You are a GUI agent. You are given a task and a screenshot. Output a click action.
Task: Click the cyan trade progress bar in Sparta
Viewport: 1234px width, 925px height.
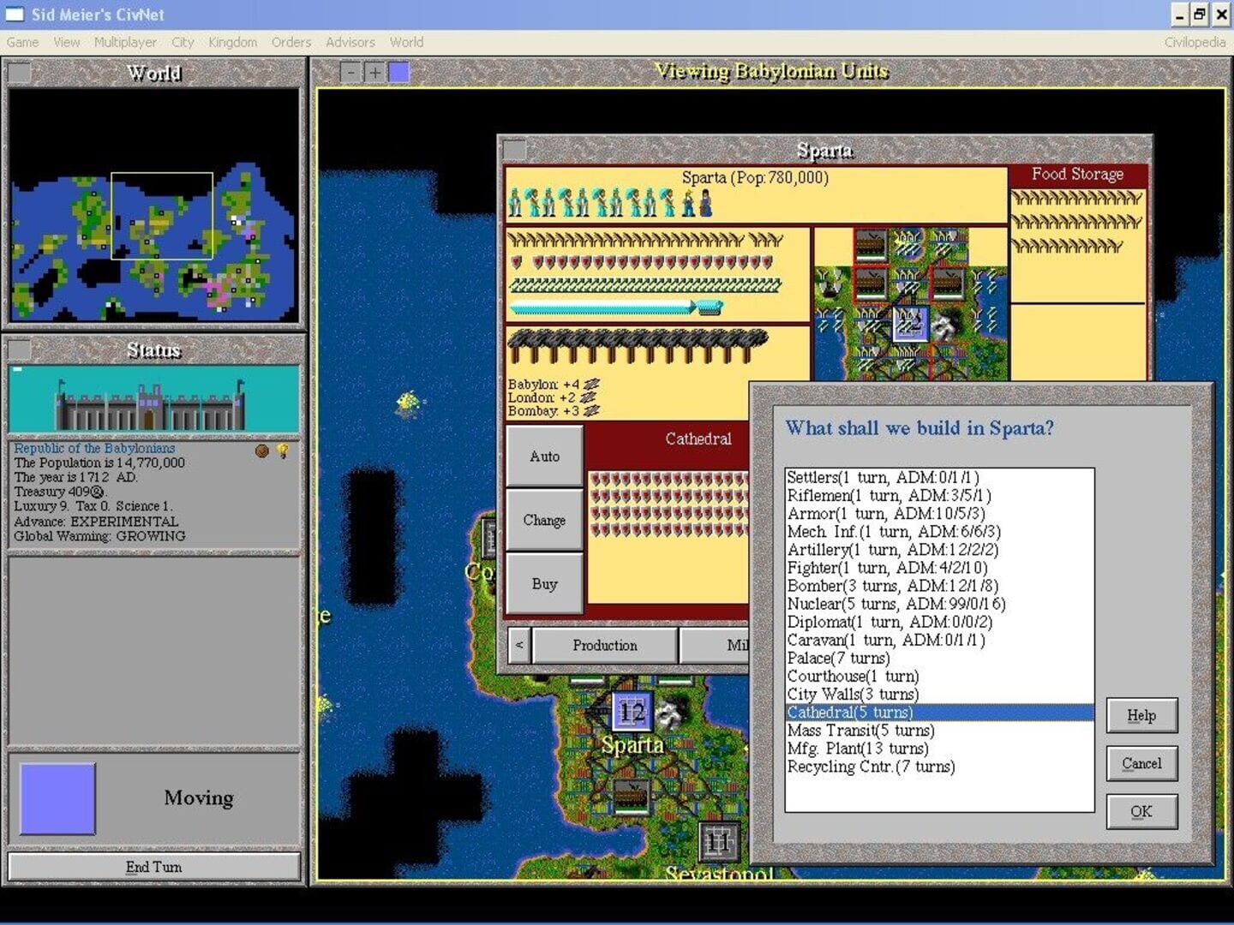click(600, 306)
